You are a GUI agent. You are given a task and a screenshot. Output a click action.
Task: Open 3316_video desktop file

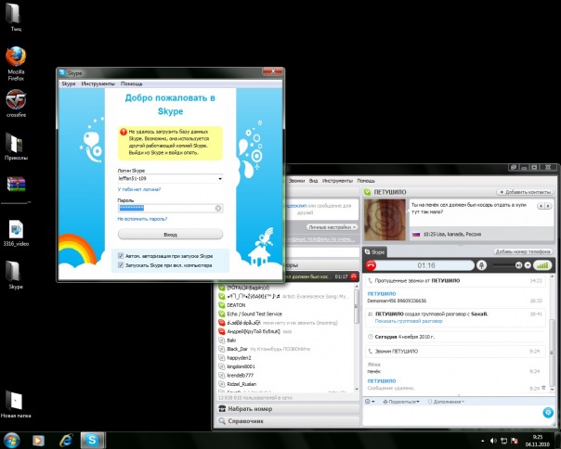(x=16, y=233)
